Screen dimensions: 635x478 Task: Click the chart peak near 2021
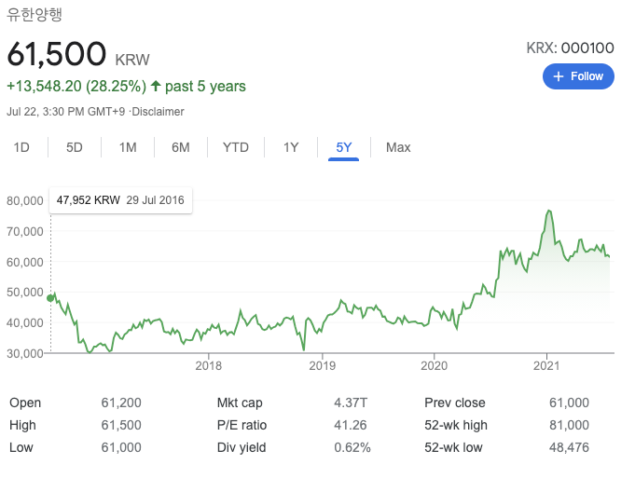[x=549, y=211]
